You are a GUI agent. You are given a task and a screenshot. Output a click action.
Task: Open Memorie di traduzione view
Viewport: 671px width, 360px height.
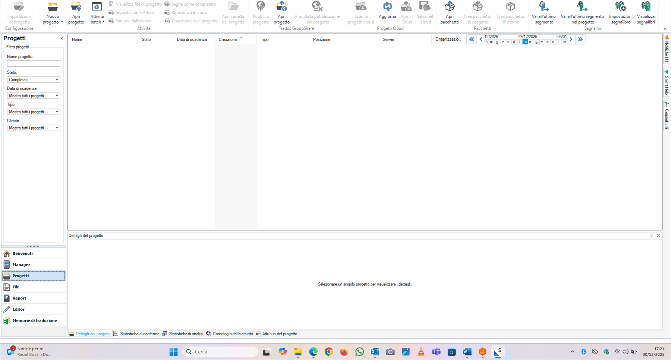click(34, 320)
